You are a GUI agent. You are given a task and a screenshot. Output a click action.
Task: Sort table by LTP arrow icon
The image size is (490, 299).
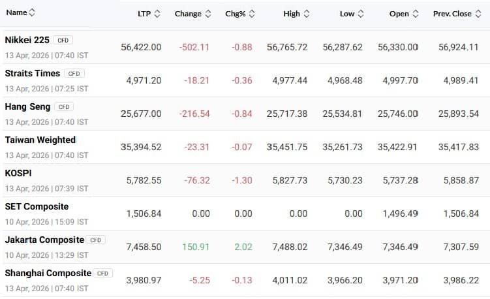[157, 14]
